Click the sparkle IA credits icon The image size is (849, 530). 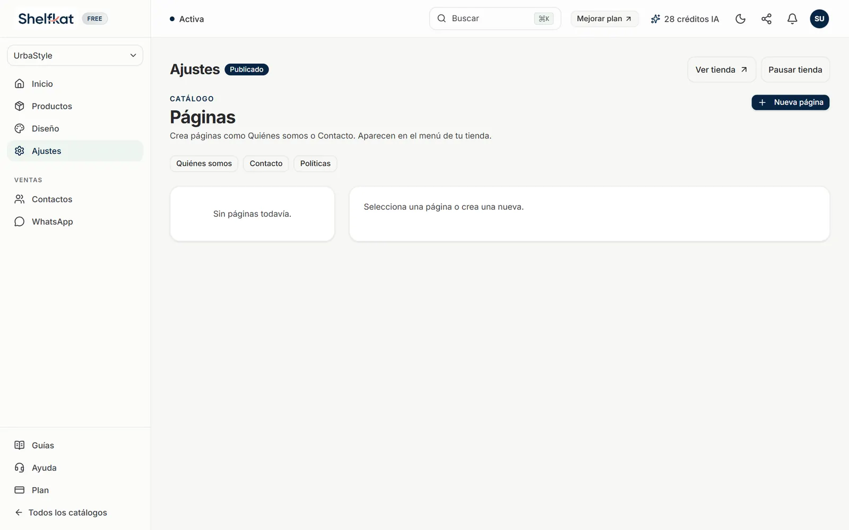(655, 19)
